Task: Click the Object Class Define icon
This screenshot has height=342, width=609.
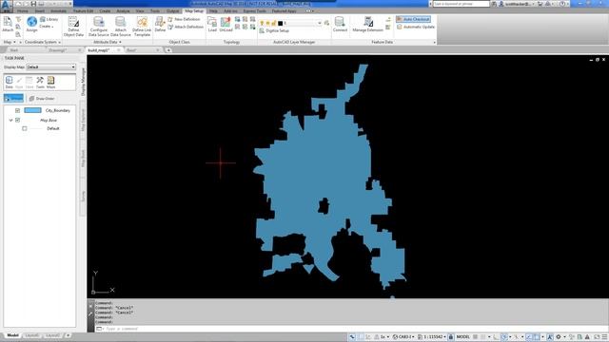Action: [x=160, y=24]
